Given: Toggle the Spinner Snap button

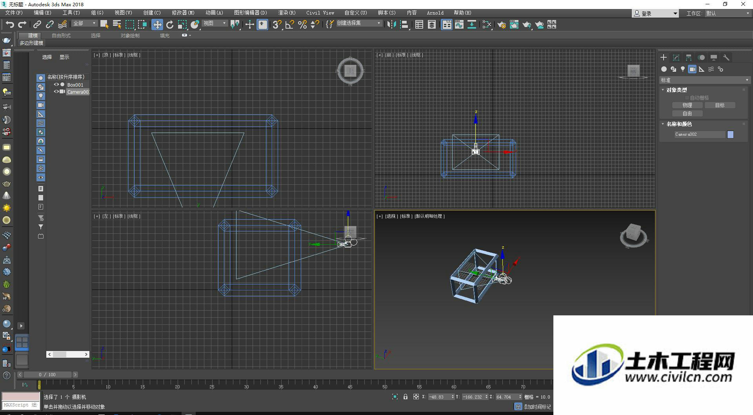Looking at the screenshot, I should 315,24.
